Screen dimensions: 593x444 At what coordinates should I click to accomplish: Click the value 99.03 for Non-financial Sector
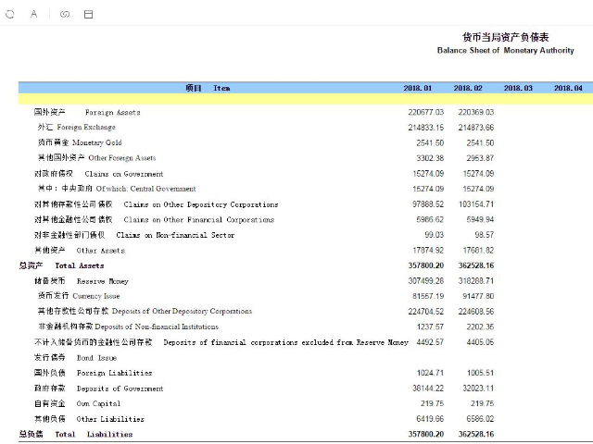coord(435,235)
